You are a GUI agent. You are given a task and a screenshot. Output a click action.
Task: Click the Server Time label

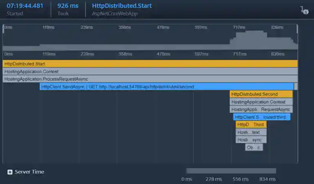pyautogui.click(x=29, y=172)
